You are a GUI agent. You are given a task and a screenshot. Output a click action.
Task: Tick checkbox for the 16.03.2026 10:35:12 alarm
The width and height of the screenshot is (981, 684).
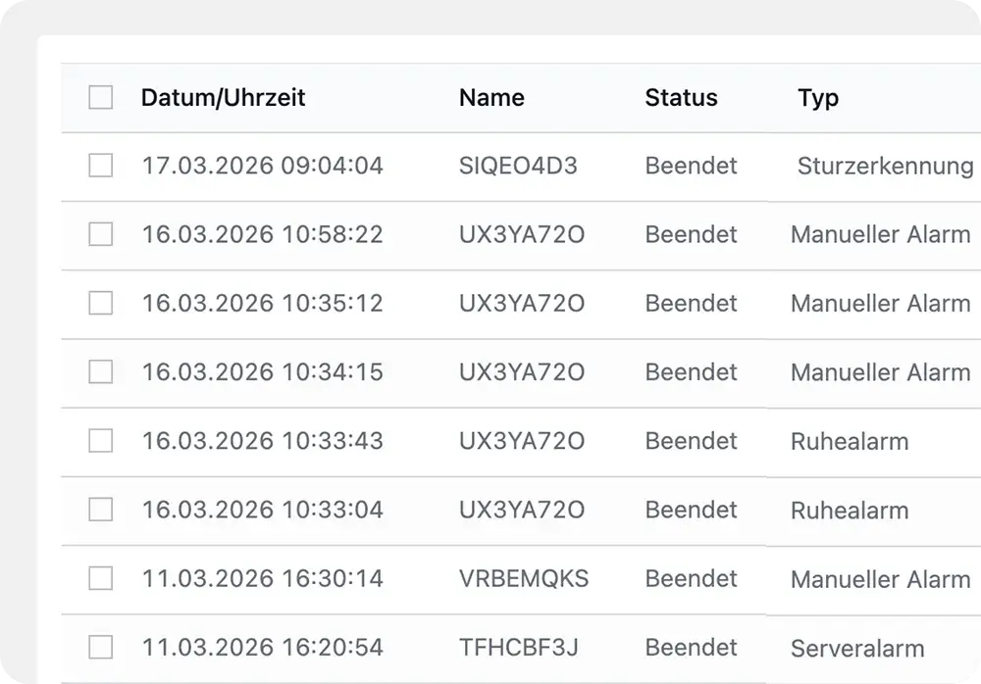[101, 304]
